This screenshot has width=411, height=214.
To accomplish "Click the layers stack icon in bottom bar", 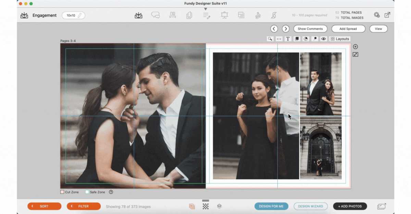I will coord(220,206).
